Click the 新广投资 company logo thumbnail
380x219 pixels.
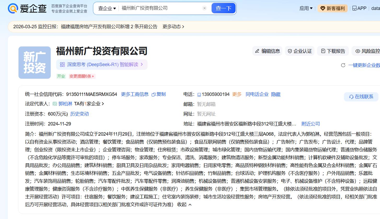click(34, 62)
